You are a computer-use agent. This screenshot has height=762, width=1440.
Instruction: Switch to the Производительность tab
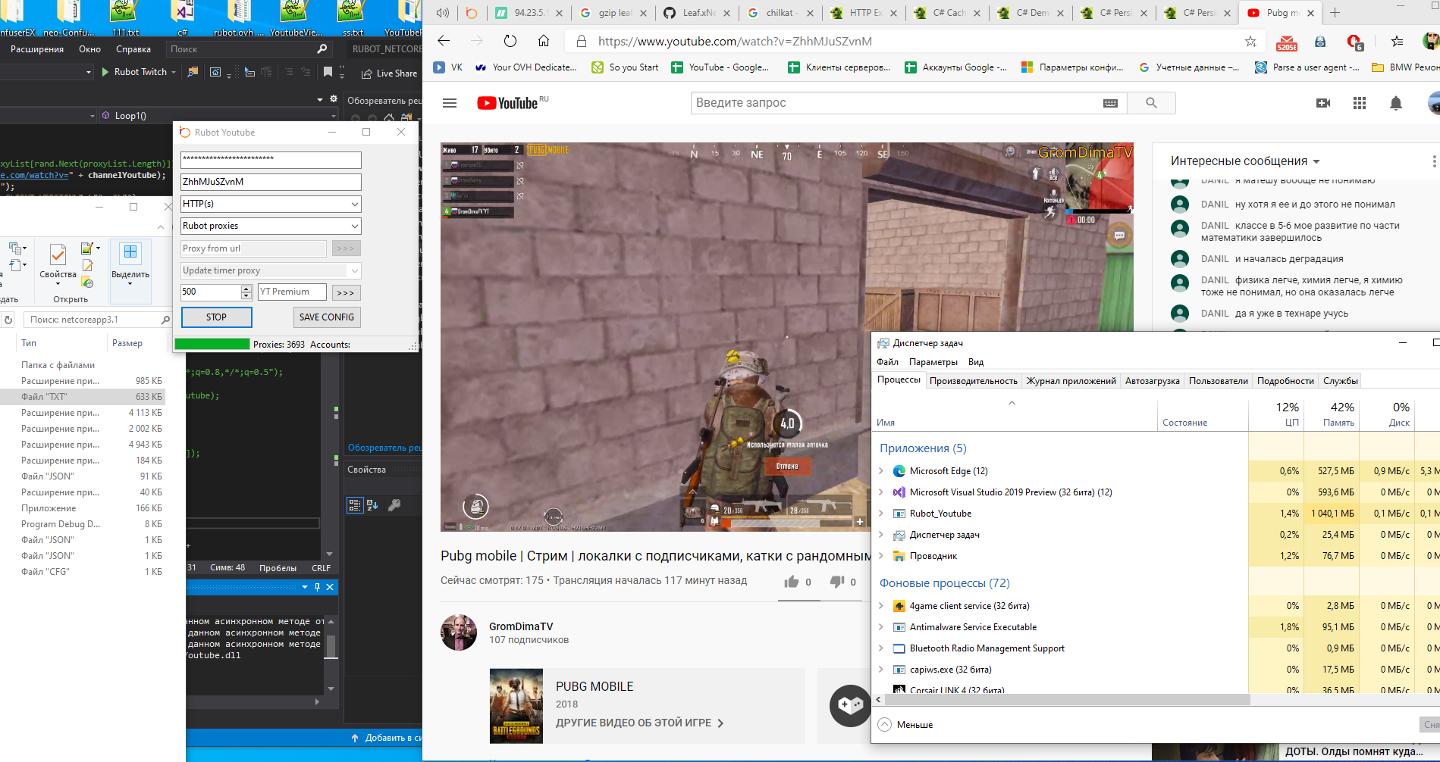coord(973,381)
